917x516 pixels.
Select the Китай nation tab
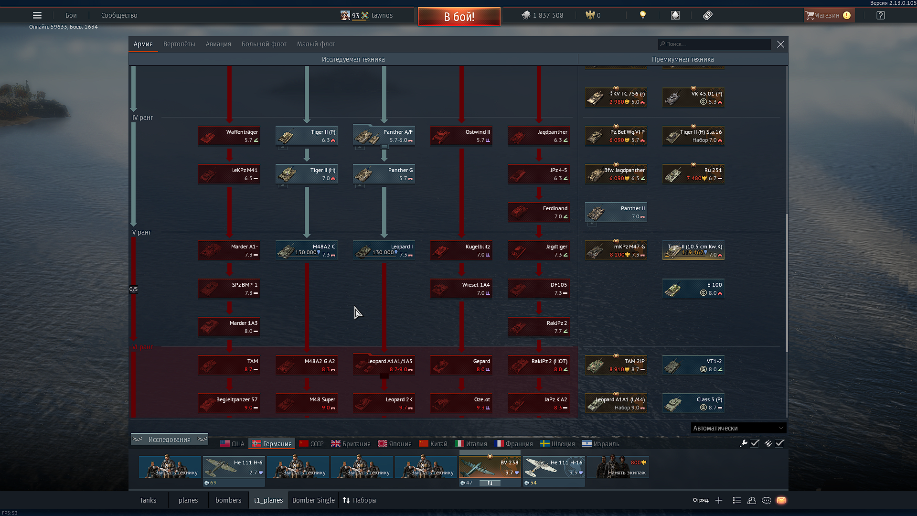433,444
